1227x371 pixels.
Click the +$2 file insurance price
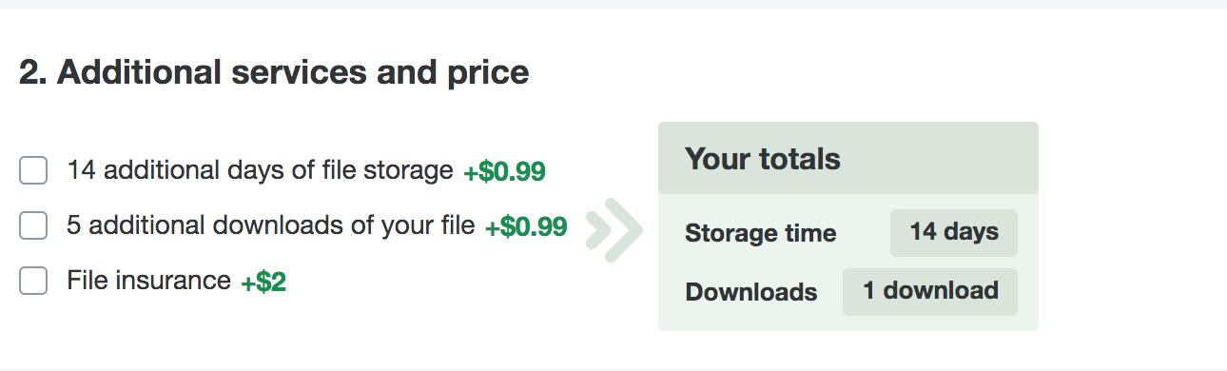263,283
